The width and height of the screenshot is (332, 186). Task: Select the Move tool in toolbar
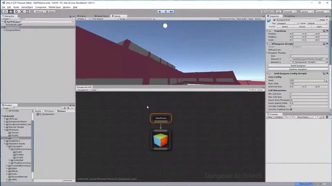click(10, 11)
